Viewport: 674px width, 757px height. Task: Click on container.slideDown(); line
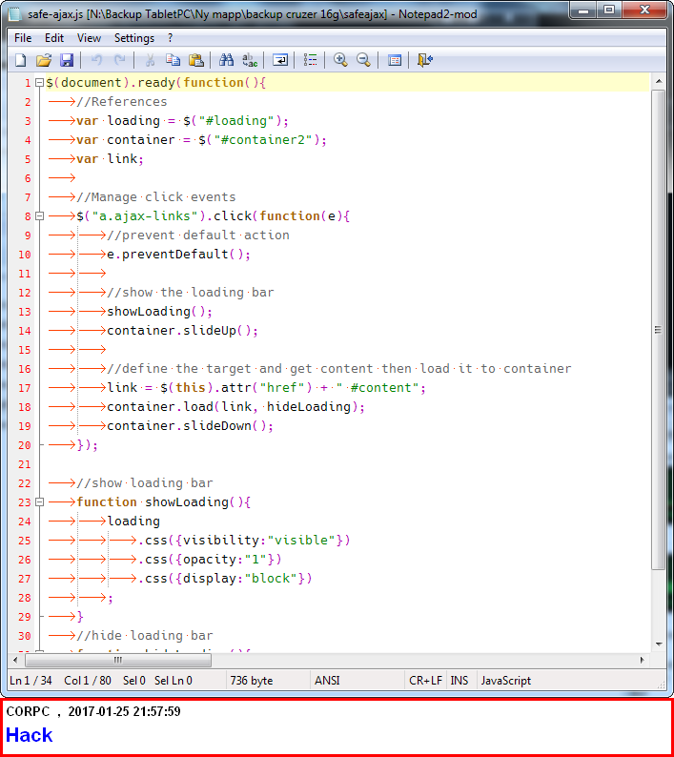pyautogui.click(x=191, y=426)
